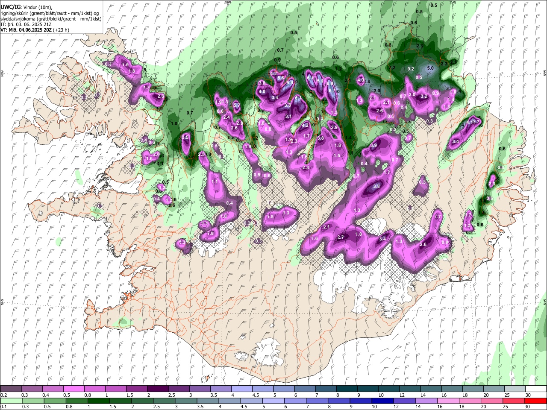
Task: Click the 'UWC/IG: Vindur (10m)' title text
Action: (x=26, y=7)
